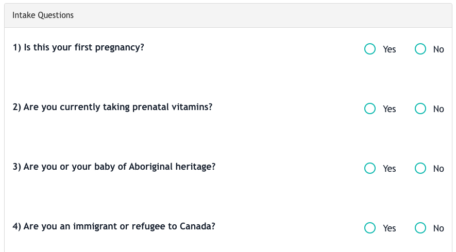Click the 'No' label text beside first pregnancy
The height and width of the screenshot is (252, 456).
point(438,49)
